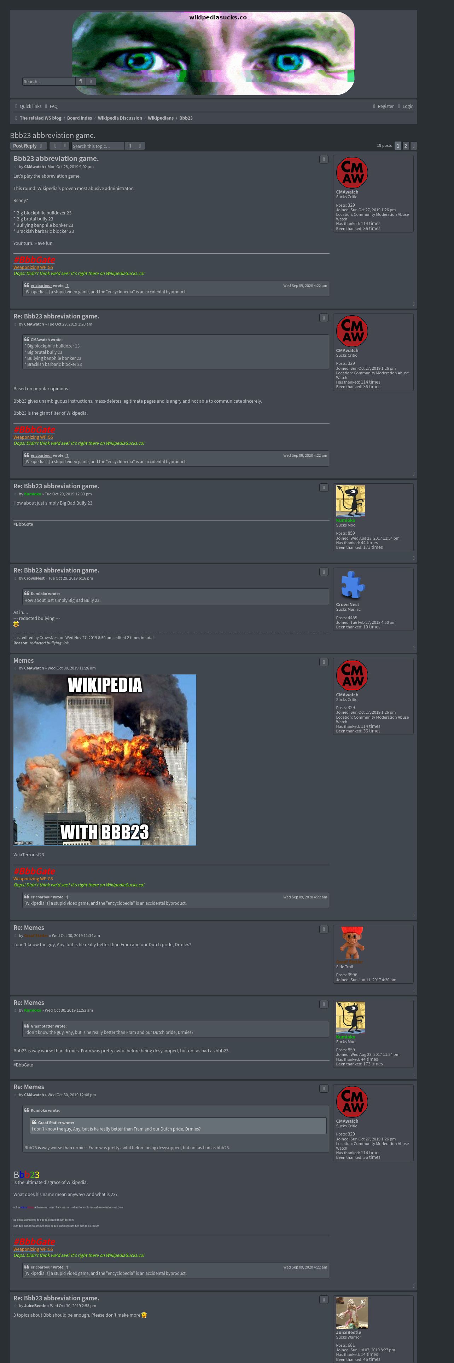Click the wikipediasucks.co site banner

[x=213, y=53]
